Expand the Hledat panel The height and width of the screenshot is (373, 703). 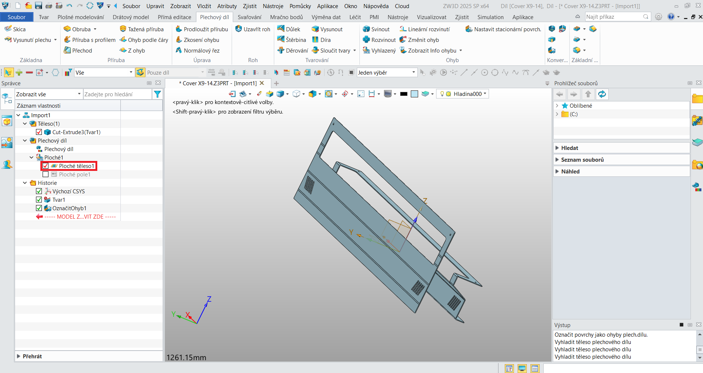tap(557, 148)
